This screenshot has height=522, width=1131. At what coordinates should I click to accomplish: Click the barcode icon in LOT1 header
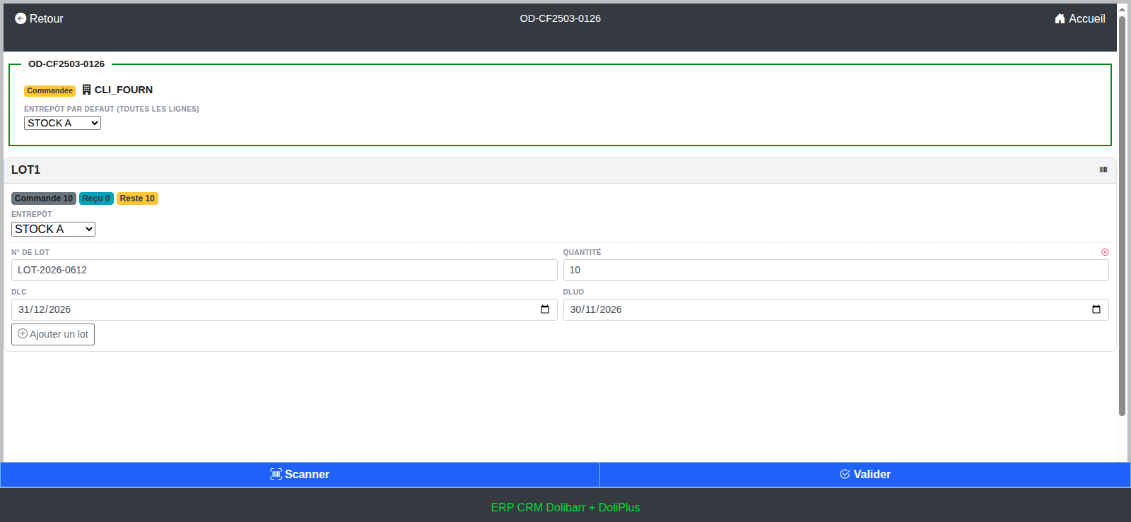click(1103, 170)
